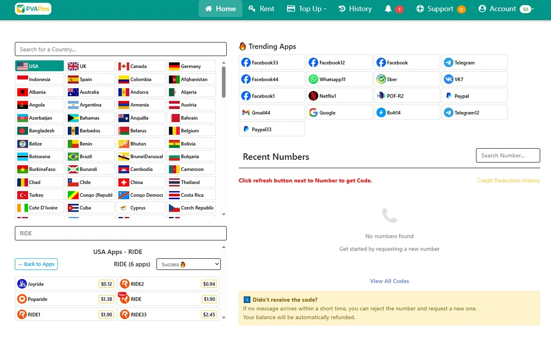551x339 pixels.
Task: Click the app search field containing RIDE
Action: 121,233
